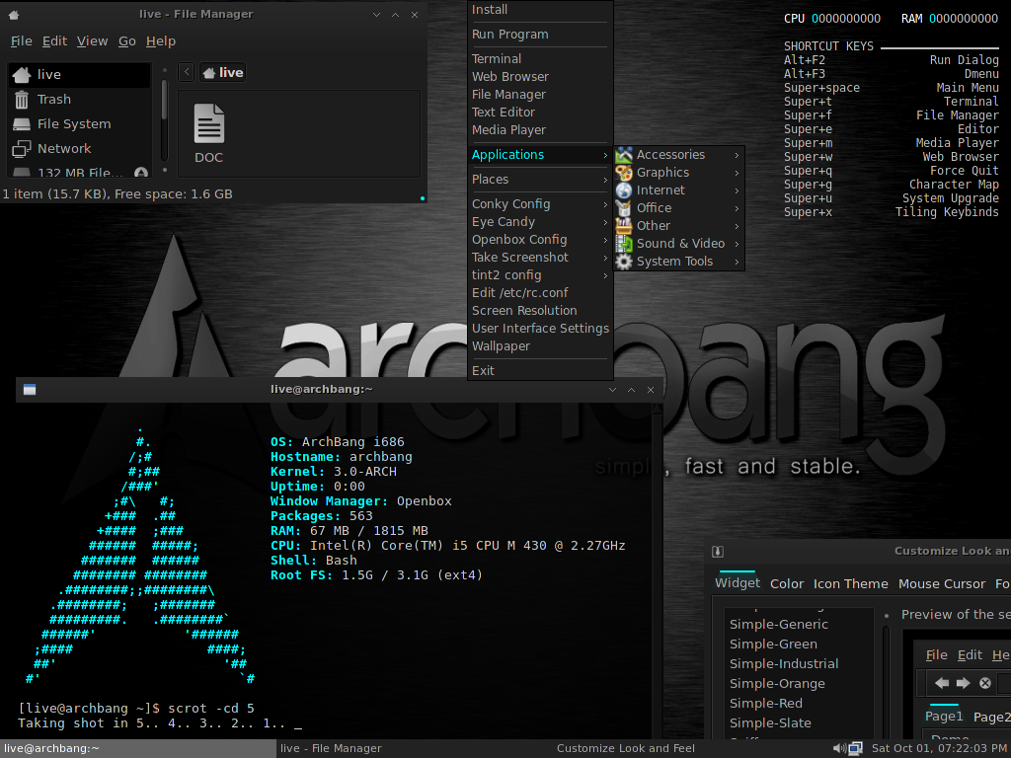Click the clock in the taskbar
1011x758 pixels.
click(940, 748)
